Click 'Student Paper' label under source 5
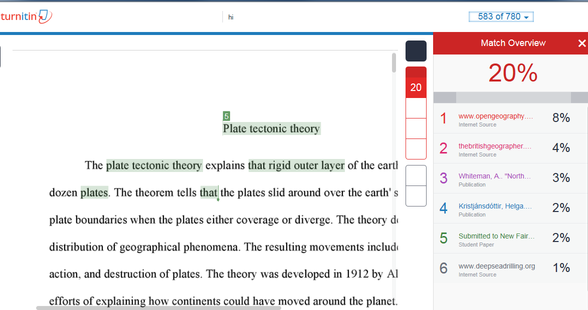This screenshot has width=588, height=310. click(476, 244)
